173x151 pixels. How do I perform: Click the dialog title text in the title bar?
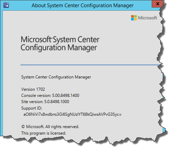pos(82,5)
